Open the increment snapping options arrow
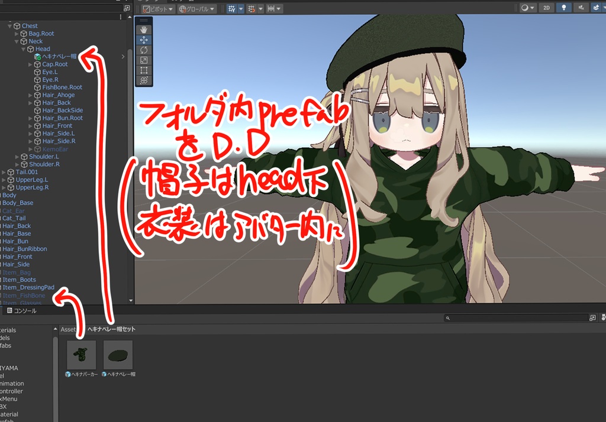The height and width of the screenshot is (422, 606). [279, 8]
